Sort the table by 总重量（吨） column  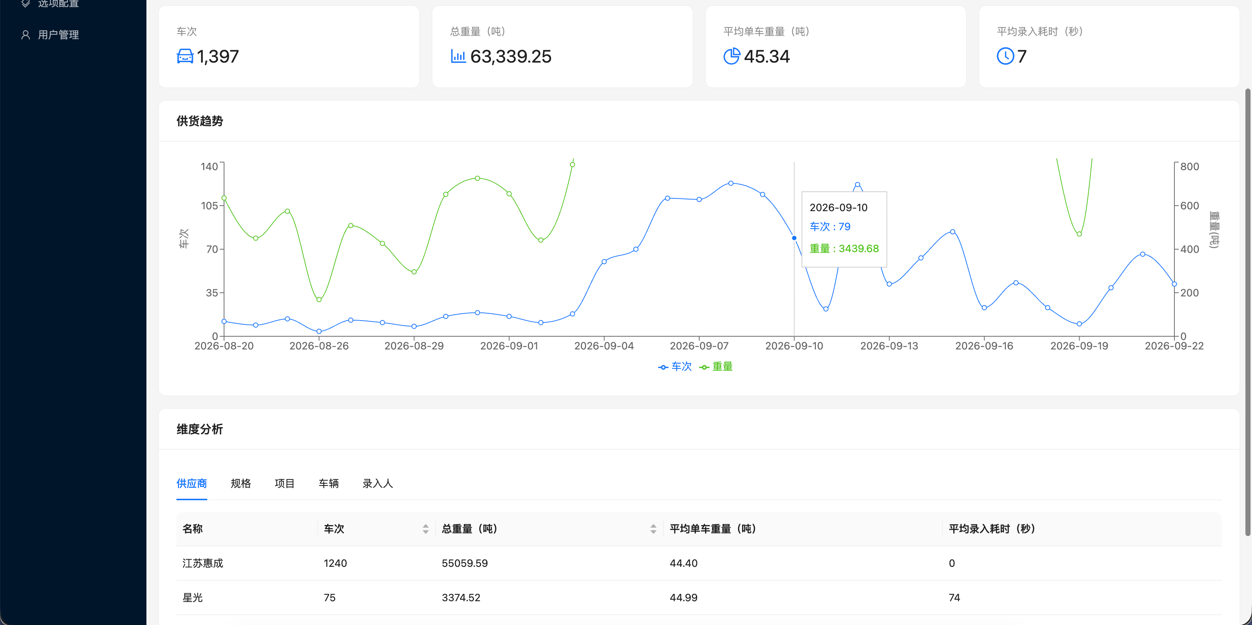point(653,529)
